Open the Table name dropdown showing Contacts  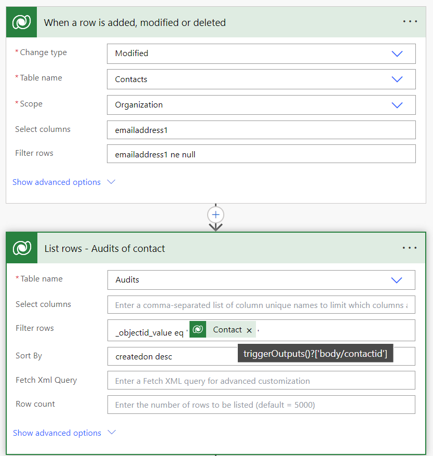point(397,79)
